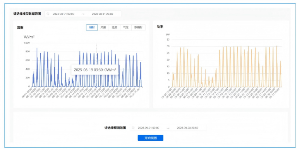Screen dimensions: 297x149
Task: Click the arrow separator in forecast date range
Action: 168,128
